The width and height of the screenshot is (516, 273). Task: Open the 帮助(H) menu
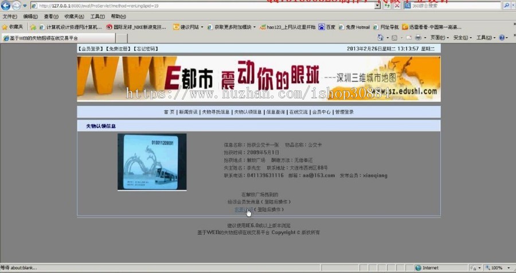[119, 17]
